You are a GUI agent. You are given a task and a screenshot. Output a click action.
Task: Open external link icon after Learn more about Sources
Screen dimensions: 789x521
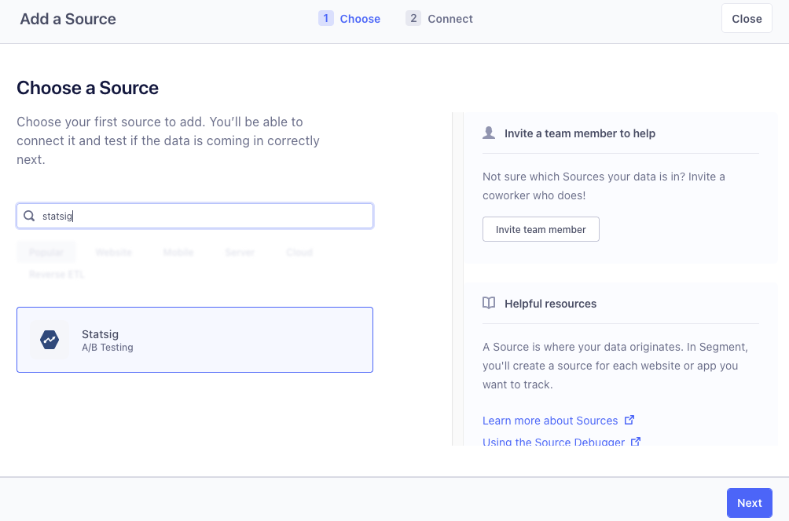point(629,420)
